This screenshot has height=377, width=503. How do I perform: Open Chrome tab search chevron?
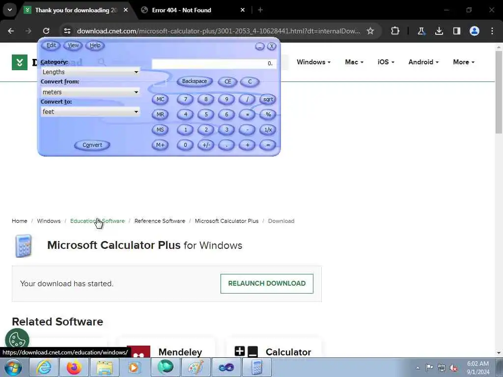[x=10, y=10]
